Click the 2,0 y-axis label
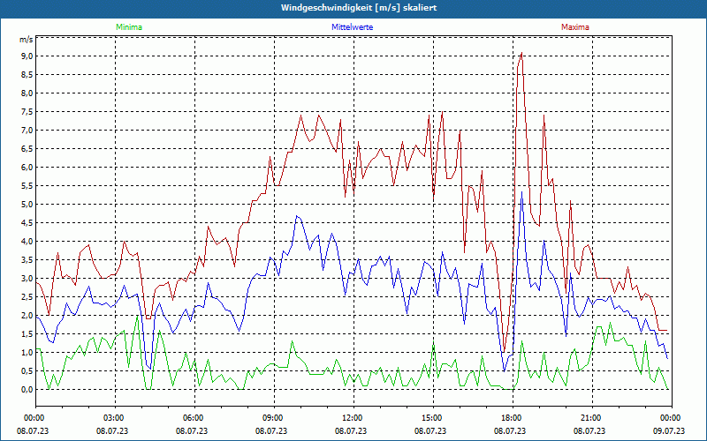The width and height of the screenshot is (707, 441). [27, 316]
